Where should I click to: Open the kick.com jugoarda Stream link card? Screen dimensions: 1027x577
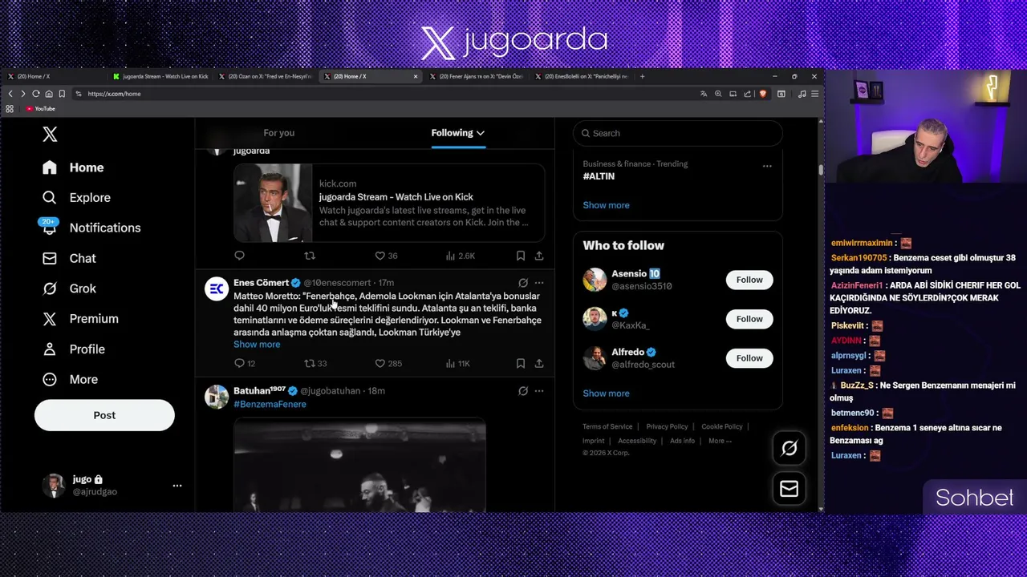389,203
